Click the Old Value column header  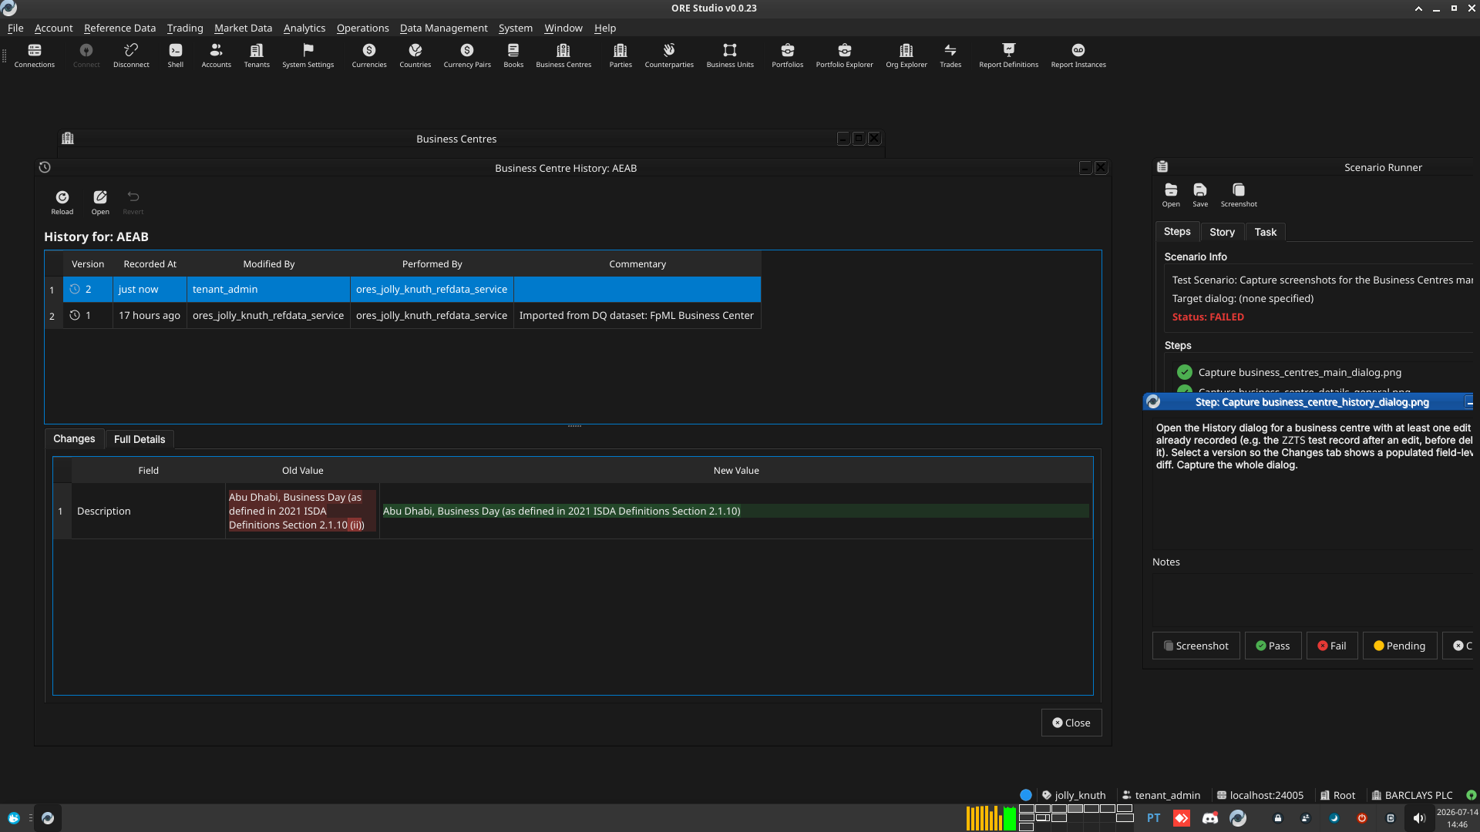(x=302, y=470)
